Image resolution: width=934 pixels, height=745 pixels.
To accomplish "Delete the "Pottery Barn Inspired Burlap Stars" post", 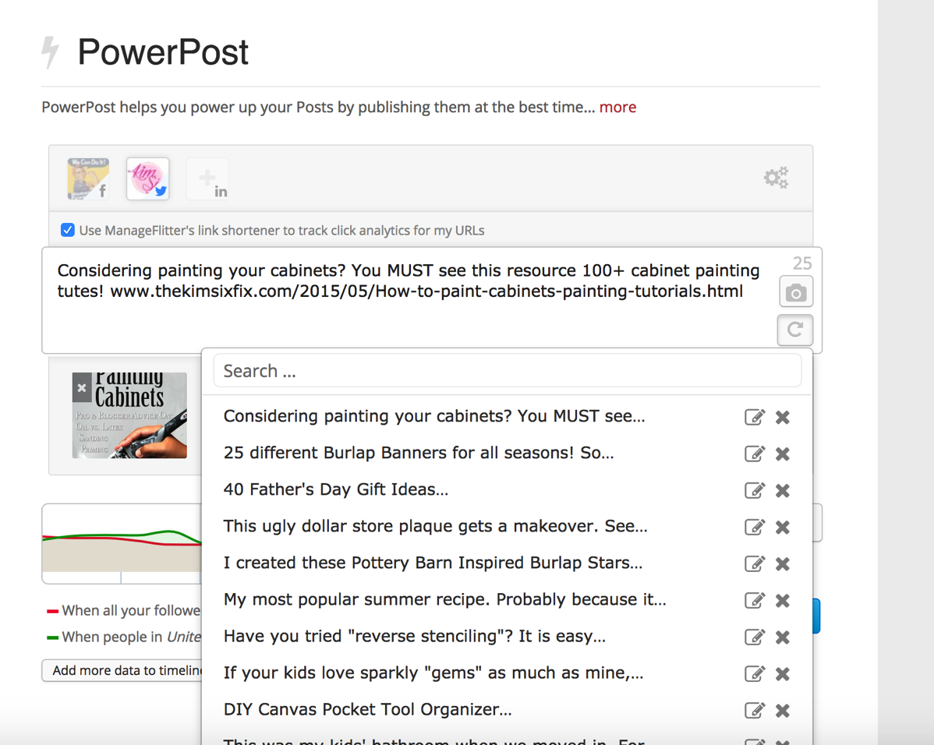I will [783, 564].
